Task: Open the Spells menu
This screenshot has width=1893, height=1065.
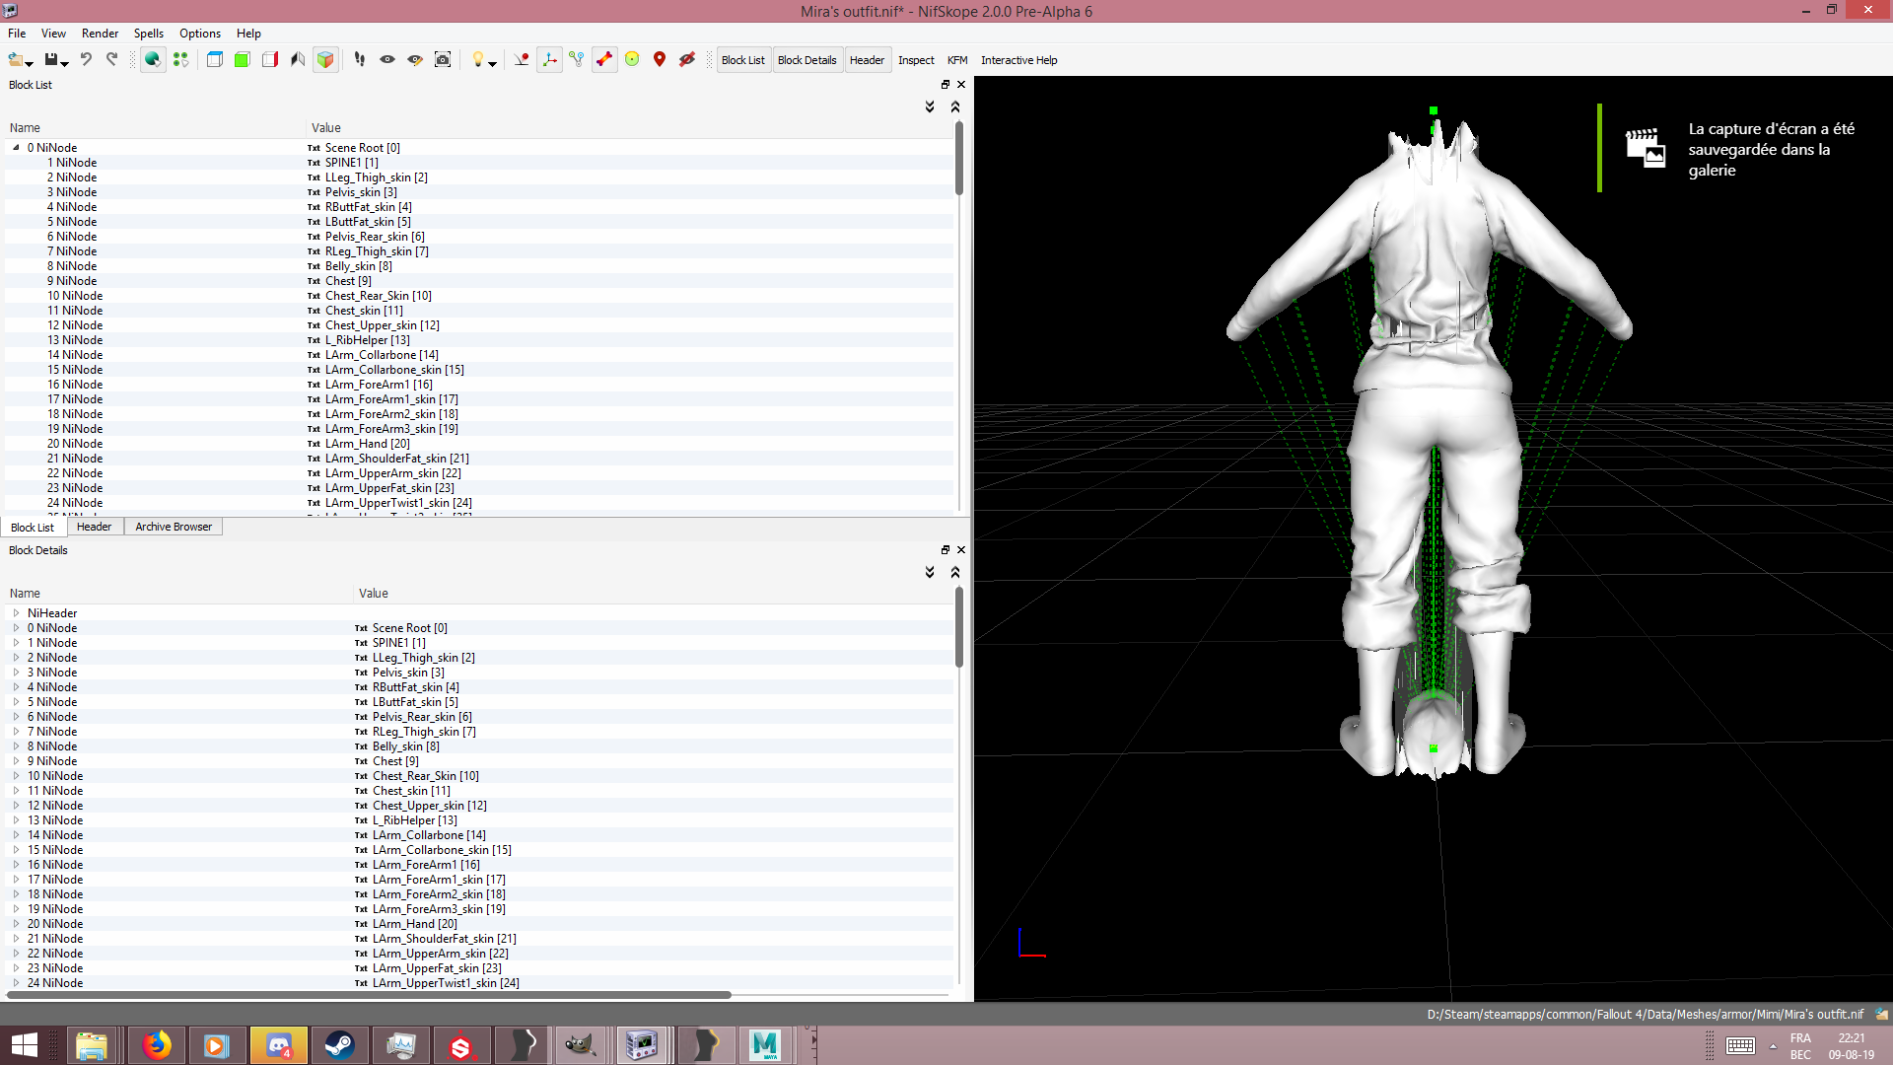Action: [x=149, y=34]
